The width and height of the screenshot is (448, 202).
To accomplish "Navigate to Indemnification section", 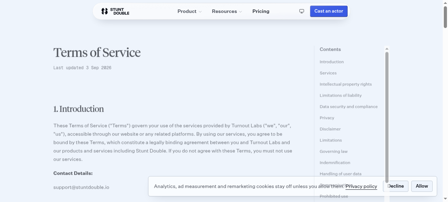I will point(335,163).
